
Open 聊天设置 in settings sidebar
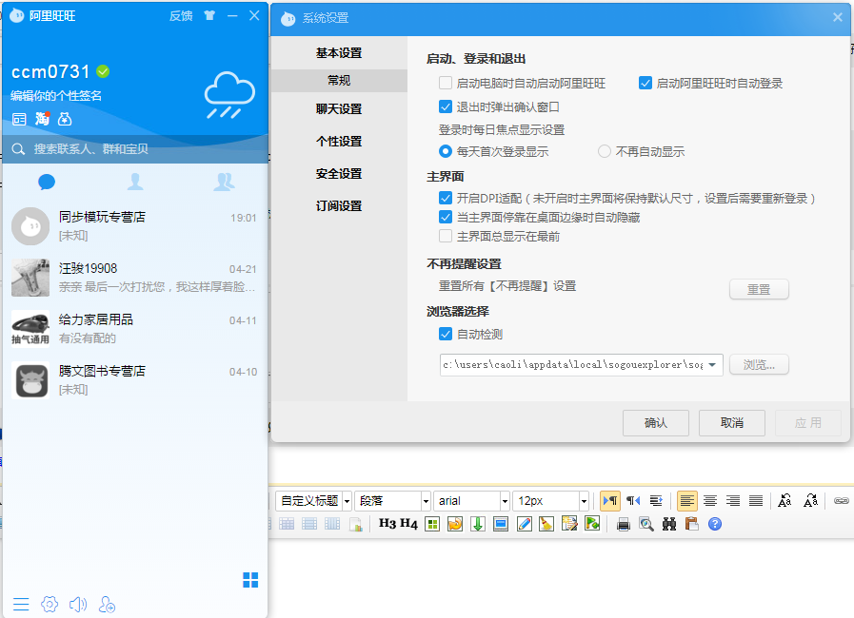339,108
